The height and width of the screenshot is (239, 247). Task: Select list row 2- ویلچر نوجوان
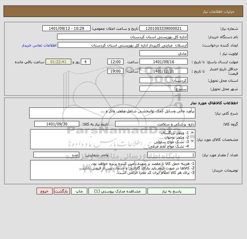click(x=176, y=137)
